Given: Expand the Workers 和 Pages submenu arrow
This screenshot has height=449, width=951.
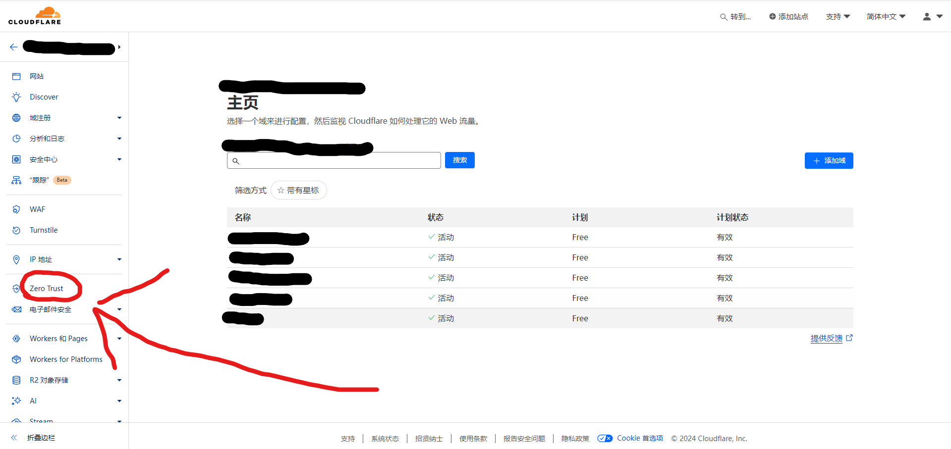Looking at the screenshot, I should click(x=119, y=339).
